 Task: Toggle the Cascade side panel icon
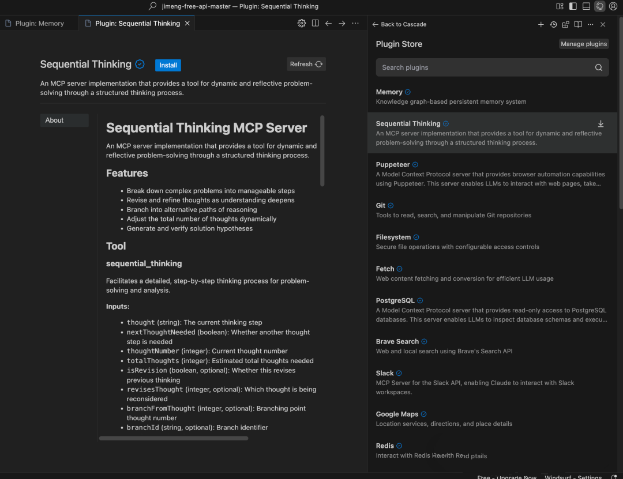click(599, 6)
